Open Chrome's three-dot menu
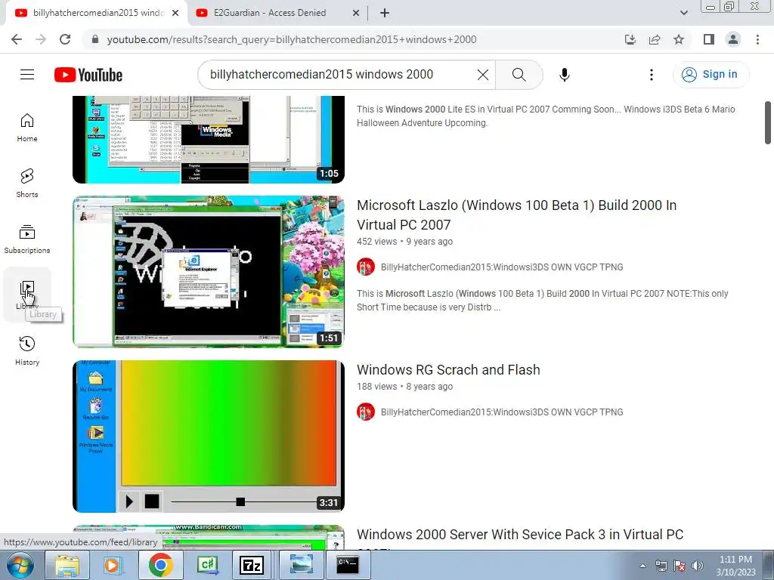 757,39
